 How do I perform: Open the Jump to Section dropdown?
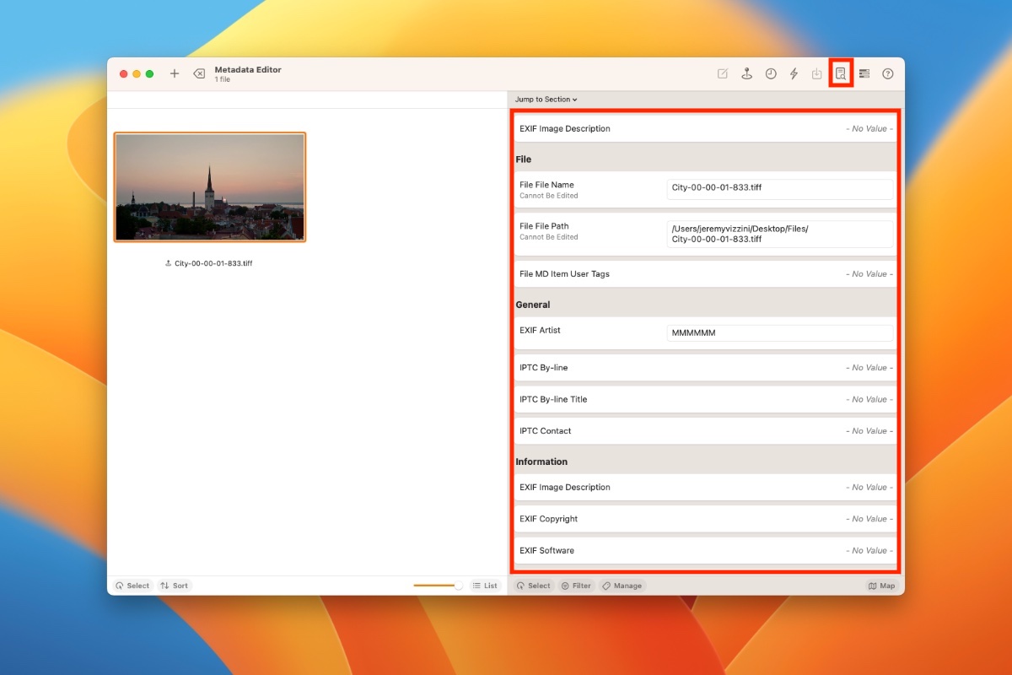tap(546, 99)
